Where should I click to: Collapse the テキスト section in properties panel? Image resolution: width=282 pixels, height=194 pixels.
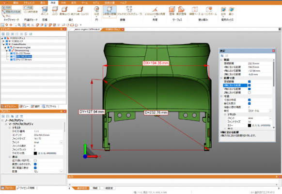[10, 128]
